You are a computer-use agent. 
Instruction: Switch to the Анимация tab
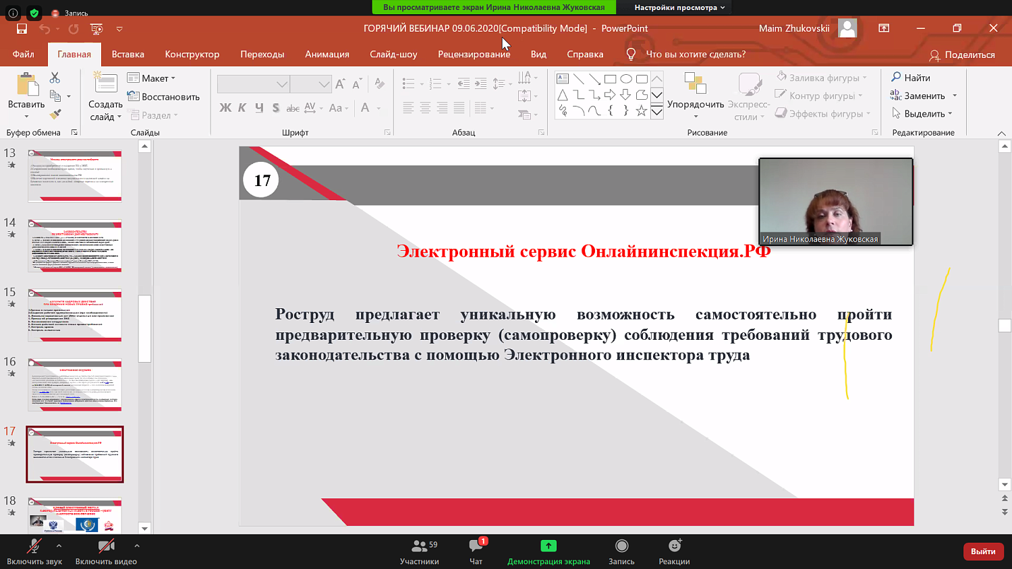tap(327, 54)
